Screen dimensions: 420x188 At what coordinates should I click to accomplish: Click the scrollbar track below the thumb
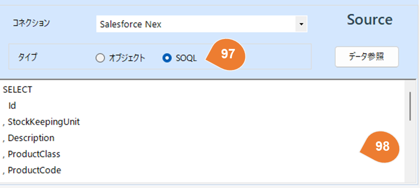point(410,153)
